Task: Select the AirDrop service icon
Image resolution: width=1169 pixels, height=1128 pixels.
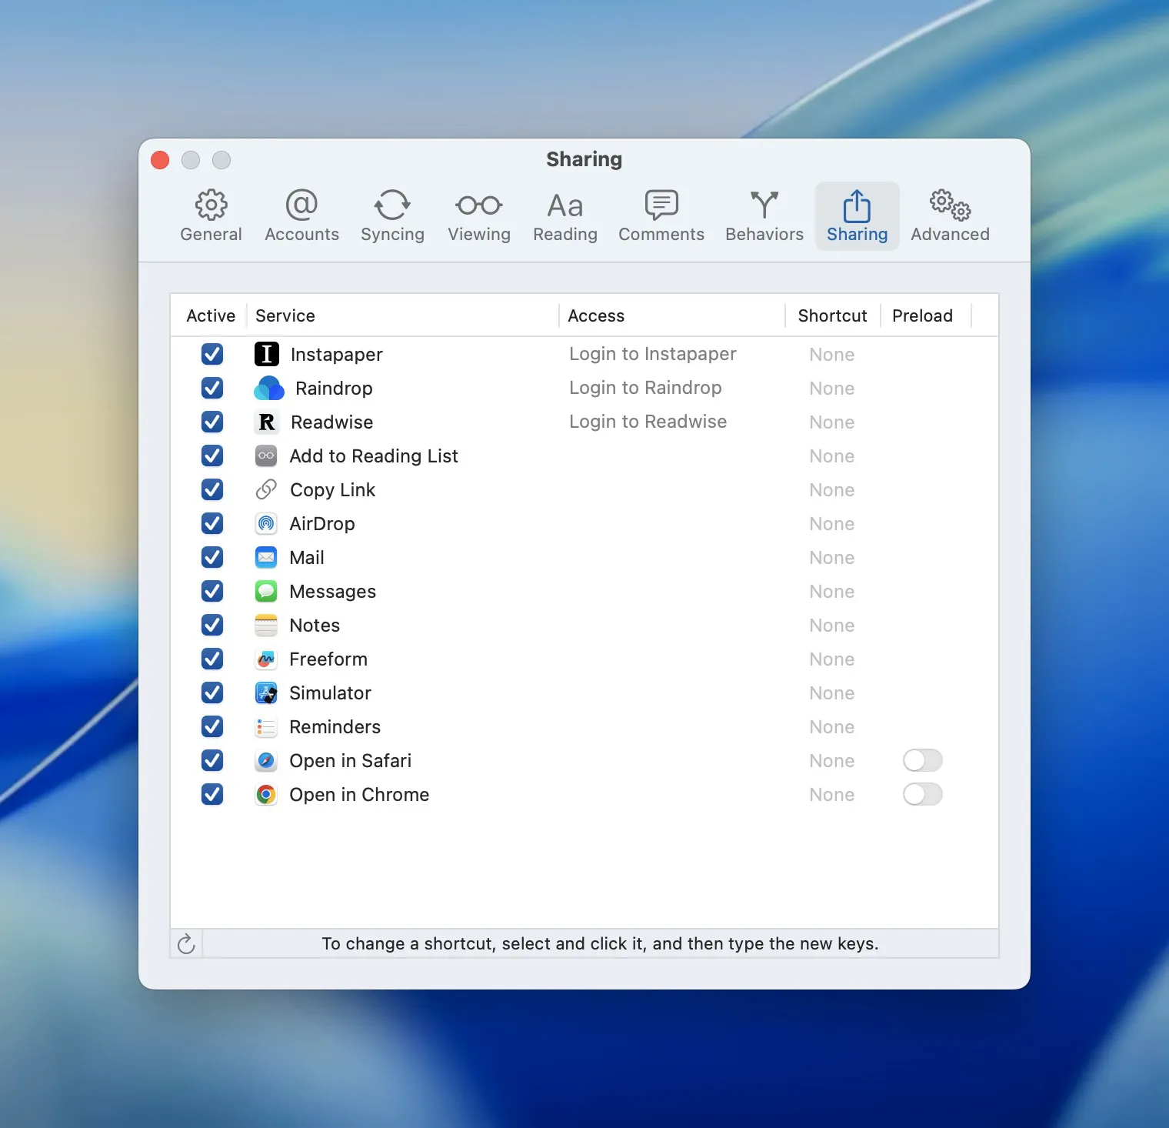Action: coord(265,523)
